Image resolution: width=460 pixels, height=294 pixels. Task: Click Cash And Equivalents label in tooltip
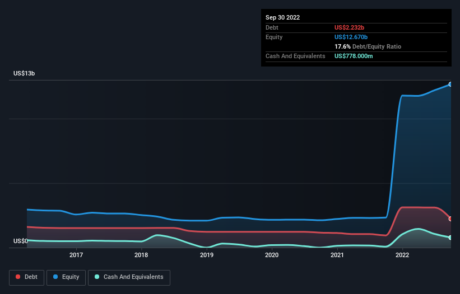pyautogui.click(x=295, y=56)
